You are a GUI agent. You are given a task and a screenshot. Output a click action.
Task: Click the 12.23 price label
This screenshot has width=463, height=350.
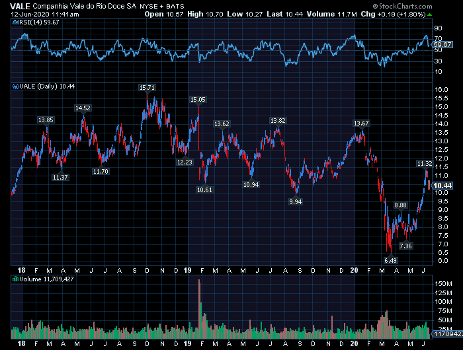tap(185, 162)
